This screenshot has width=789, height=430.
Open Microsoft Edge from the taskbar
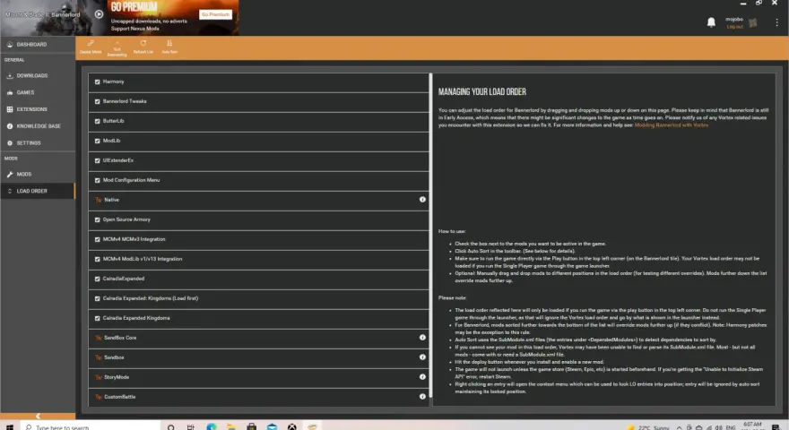(x=212, y=427)
